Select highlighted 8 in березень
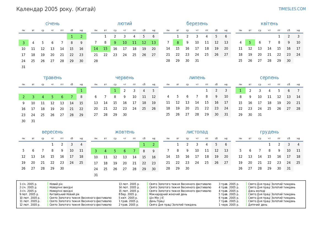Screen dimensions: 322x228 coord(178,42)
